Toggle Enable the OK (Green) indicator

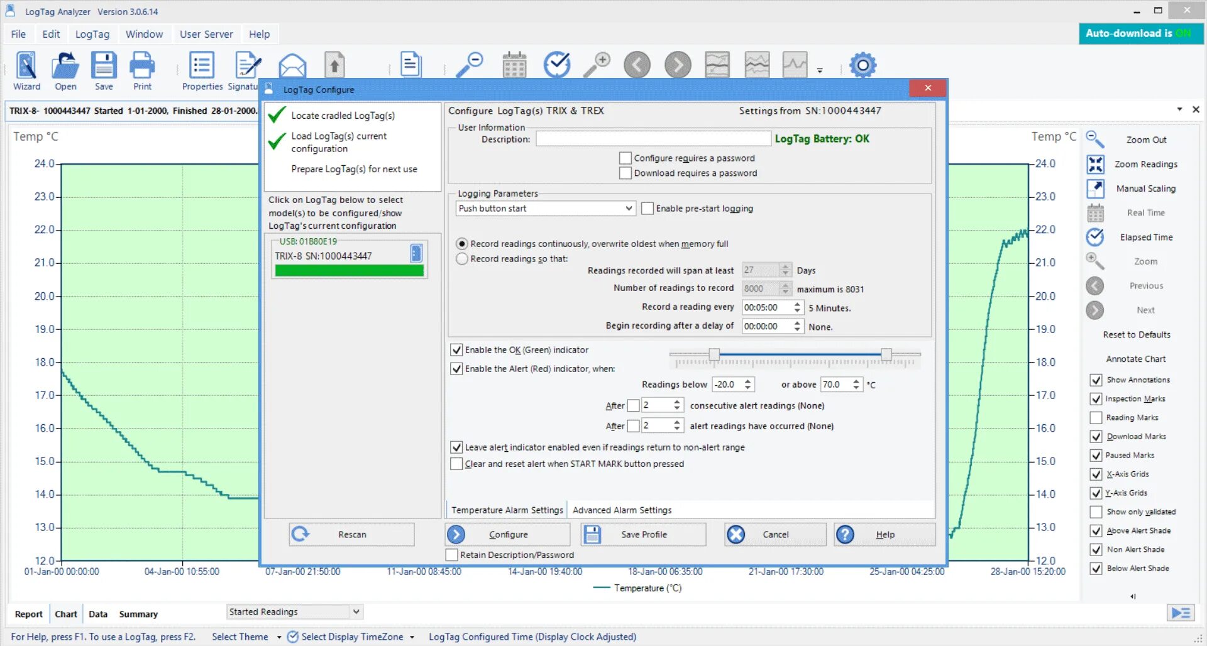tap(456, 349)
